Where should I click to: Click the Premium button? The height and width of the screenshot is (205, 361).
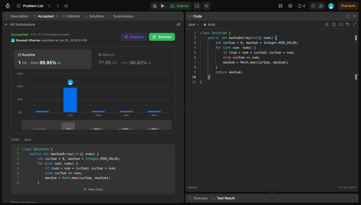click(348, 6)
